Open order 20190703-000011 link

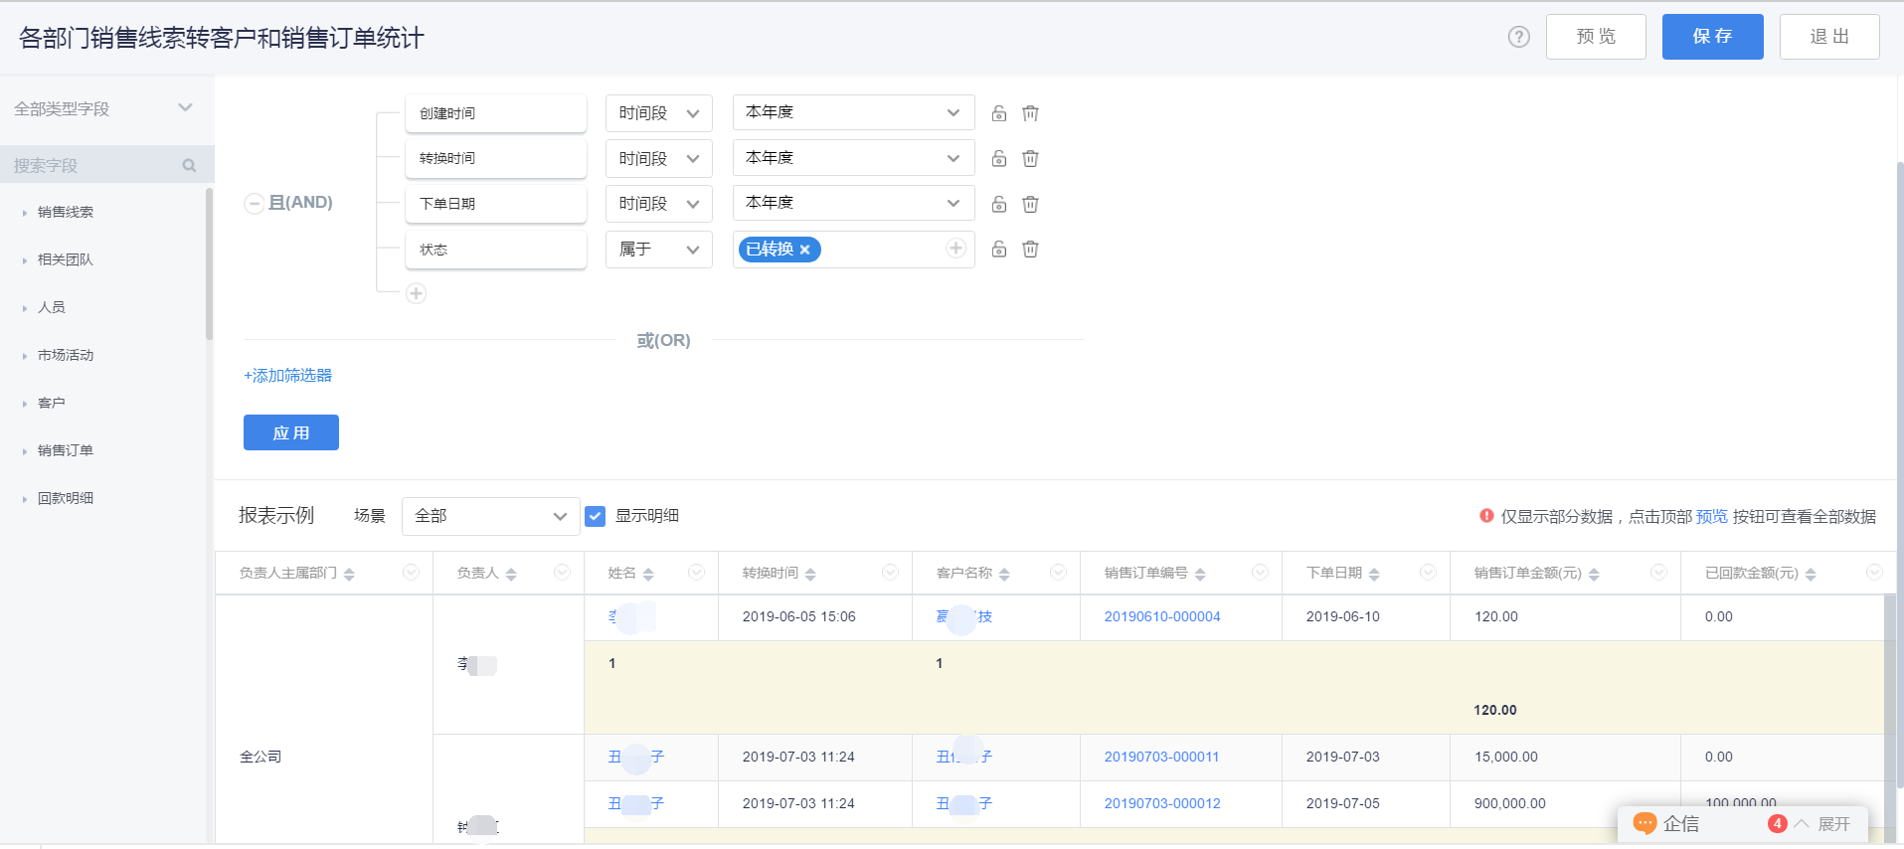(1161, 757)
